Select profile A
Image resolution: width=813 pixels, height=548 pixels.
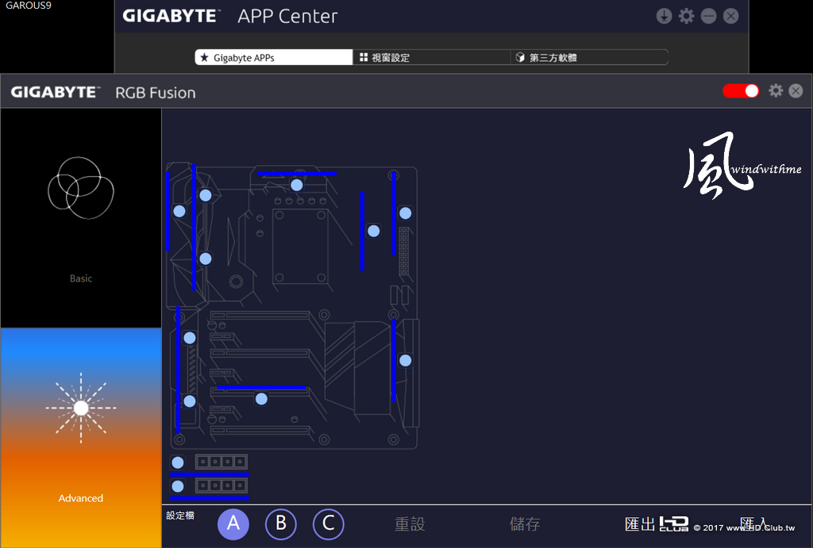tap(233, 523)
